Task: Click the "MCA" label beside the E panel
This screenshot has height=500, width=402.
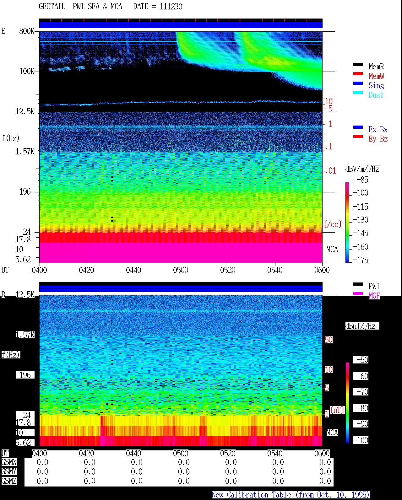Action: coord(332,249)
